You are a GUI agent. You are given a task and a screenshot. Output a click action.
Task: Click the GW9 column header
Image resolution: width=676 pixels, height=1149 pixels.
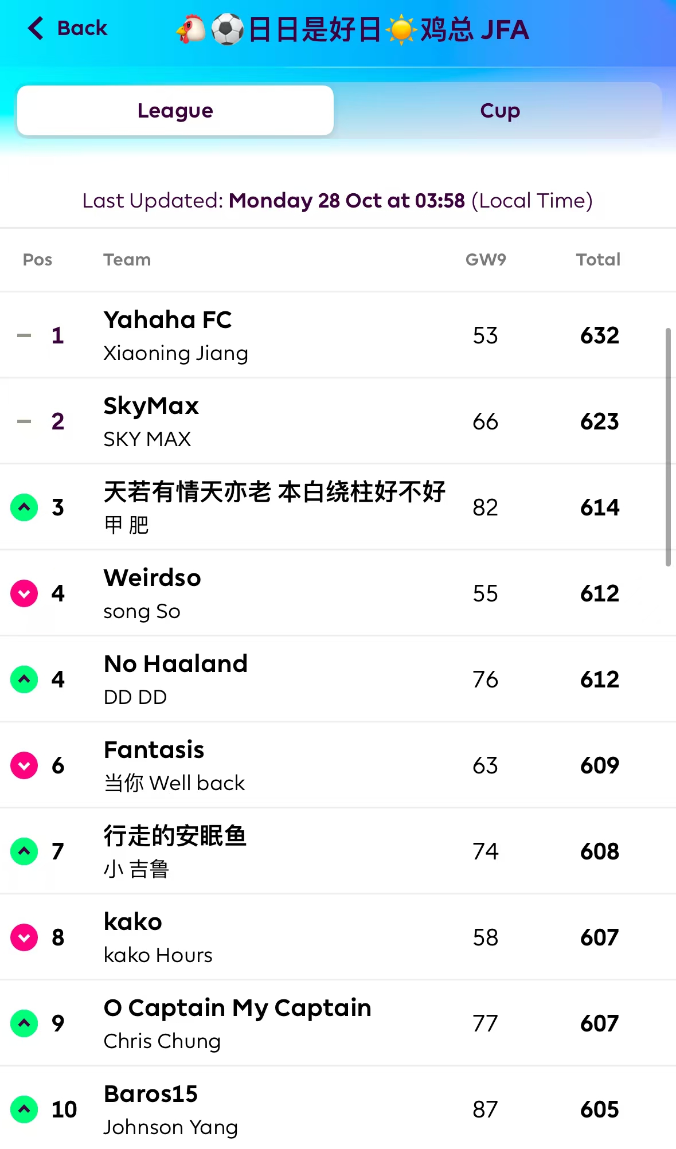pos(485,260)
